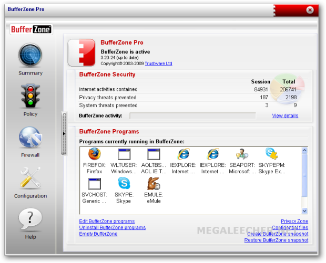Click Restore BufferZone snapshot link
The image size is (326, 263).
pyautogui.click(x=276, y=240)
